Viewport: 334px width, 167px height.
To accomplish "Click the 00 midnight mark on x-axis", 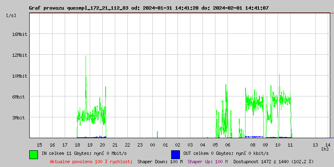I will 152,144.
